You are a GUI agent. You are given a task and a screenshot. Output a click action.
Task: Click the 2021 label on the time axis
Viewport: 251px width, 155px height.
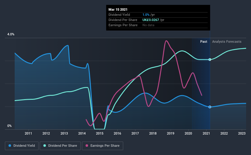tap(206, 133)
